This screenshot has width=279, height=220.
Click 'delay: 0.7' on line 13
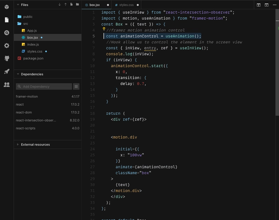click(x=132, y=84)
